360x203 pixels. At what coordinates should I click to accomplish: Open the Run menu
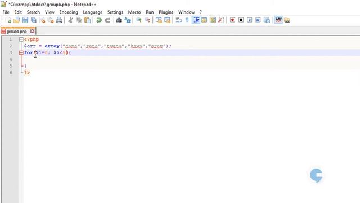click(150, 12)
